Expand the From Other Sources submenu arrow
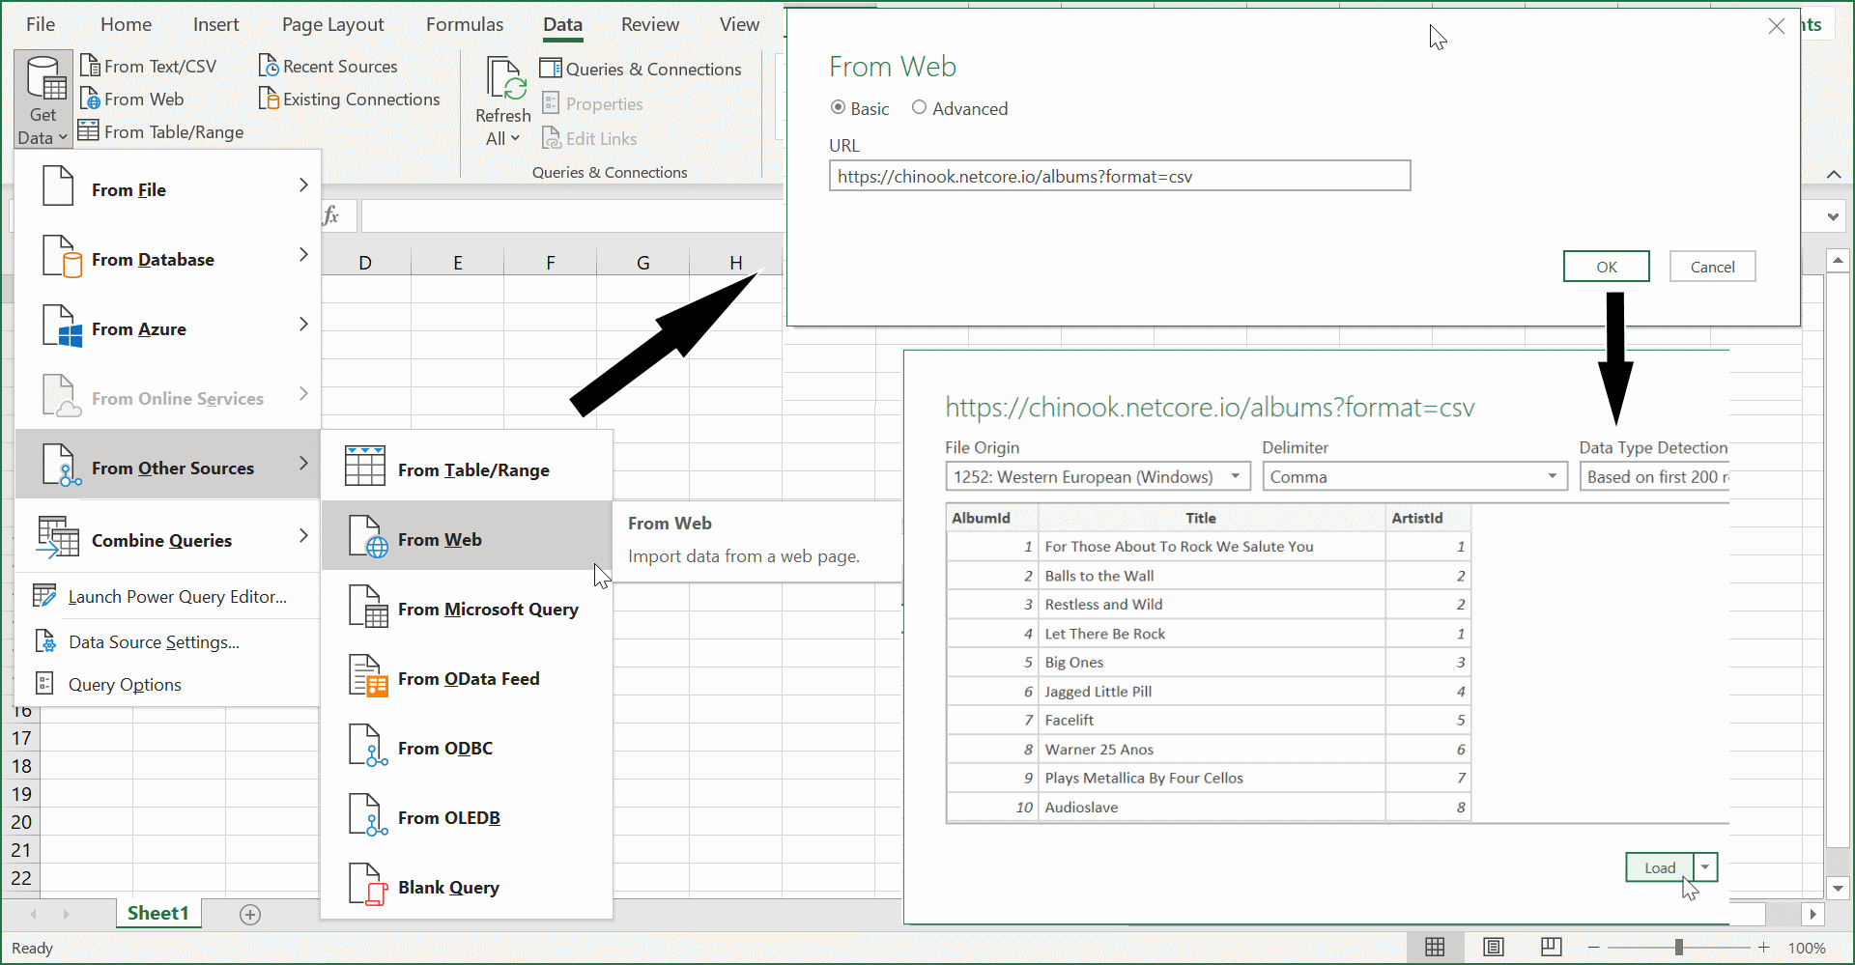The image size is (1855, 965). tap(303, 464)
